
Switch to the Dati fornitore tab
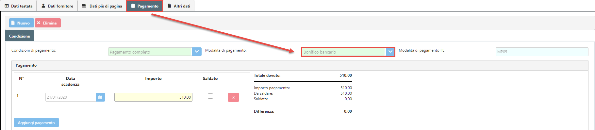pos(57,6)
